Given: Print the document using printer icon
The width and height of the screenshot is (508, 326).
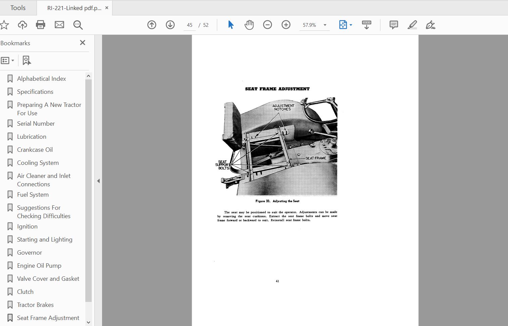Looking at the screenshot, I should 41,25.
